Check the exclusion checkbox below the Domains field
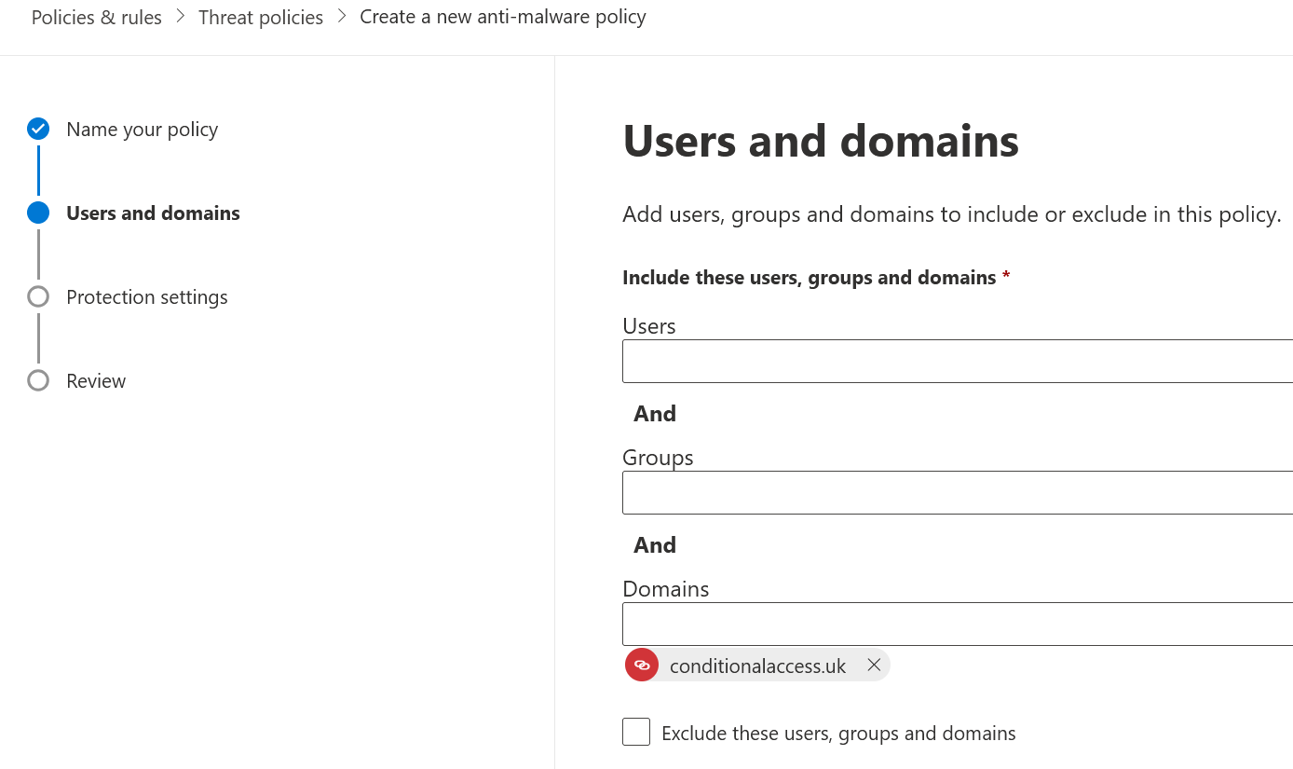Viewport: 1293px width, 769px height. tap(636, 732)
